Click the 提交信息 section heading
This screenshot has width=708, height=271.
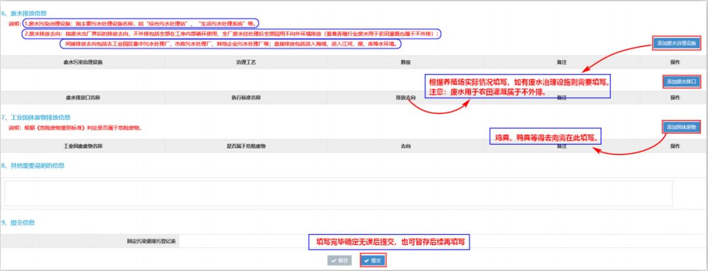click(24, 222)
